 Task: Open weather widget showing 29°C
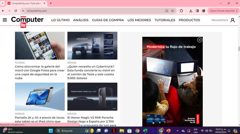click(x=13, y=131)
